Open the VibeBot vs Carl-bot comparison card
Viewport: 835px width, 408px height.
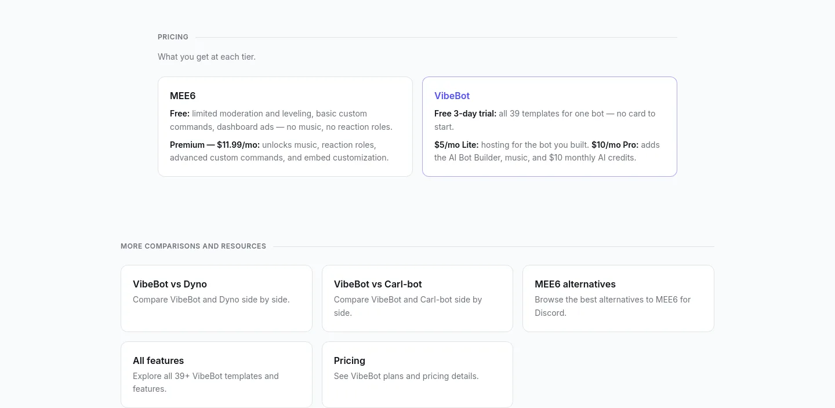[418, 298]
